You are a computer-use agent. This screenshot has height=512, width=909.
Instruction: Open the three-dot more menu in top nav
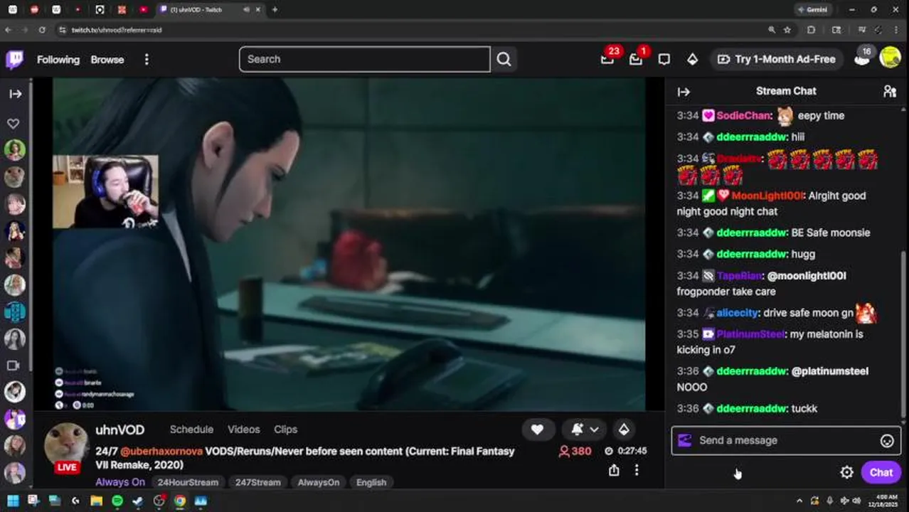click(147, 60)
